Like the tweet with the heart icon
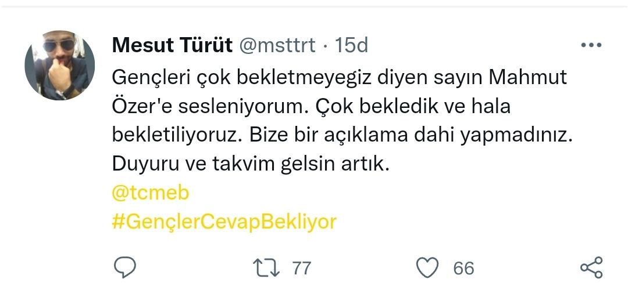The height and width of the screenshot is (297, 628). click(x=428, y=267)
